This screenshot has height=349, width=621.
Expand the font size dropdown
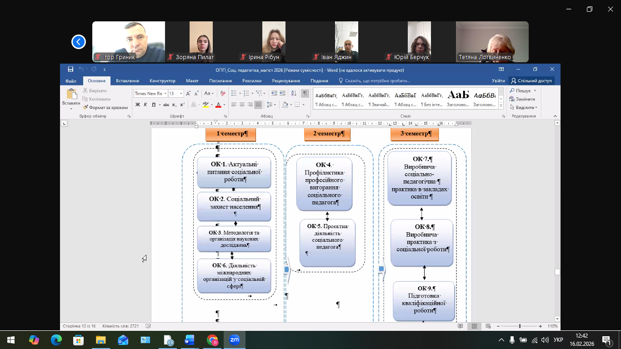pos(181,94)
